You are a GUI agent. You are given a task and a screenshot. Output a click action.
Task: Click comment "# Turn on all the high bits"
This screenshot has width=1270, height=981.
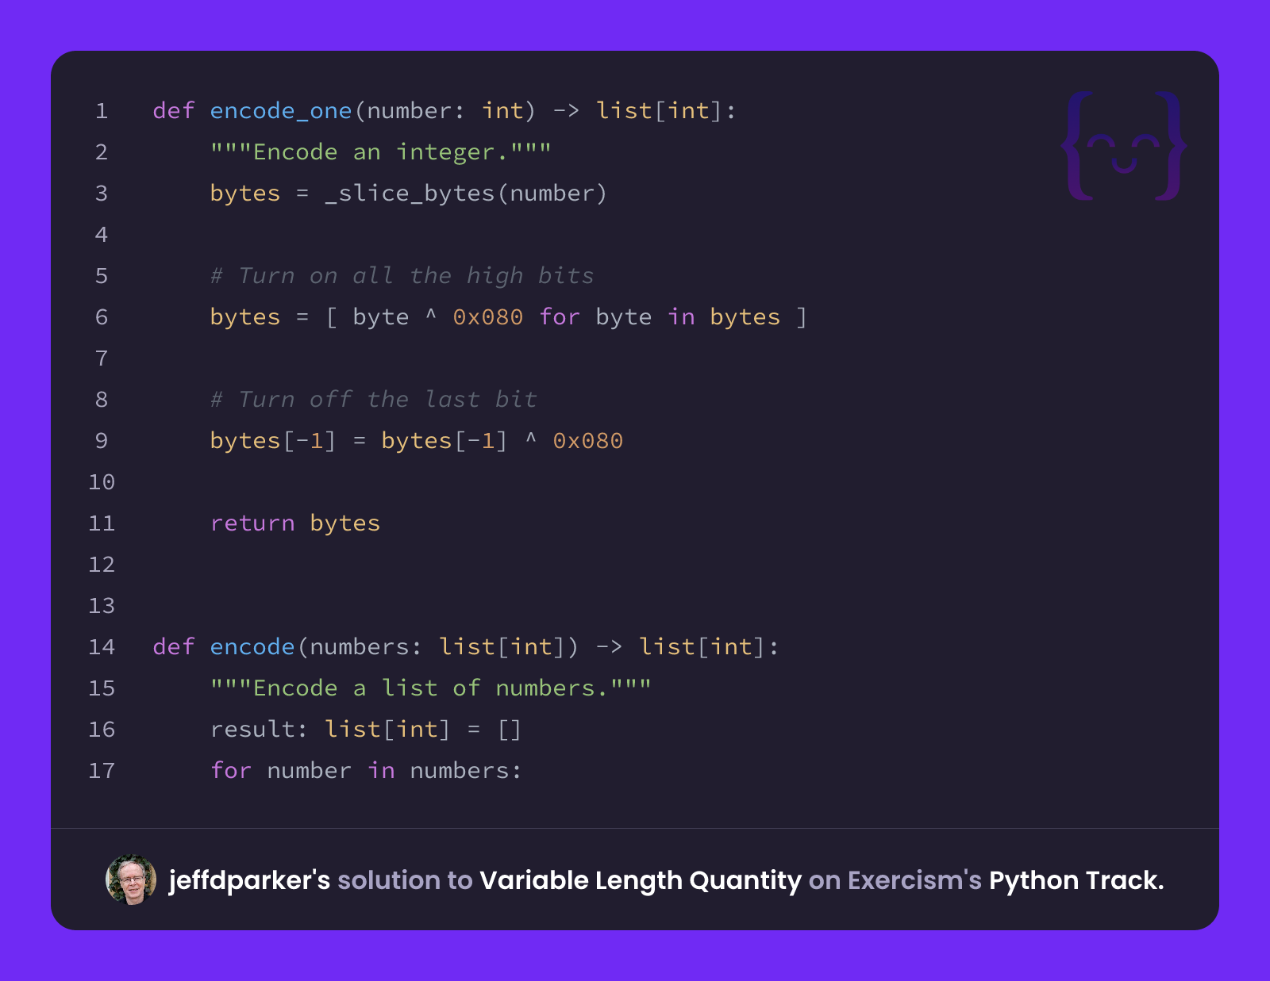pyautogui.click(x=402, y=275)
